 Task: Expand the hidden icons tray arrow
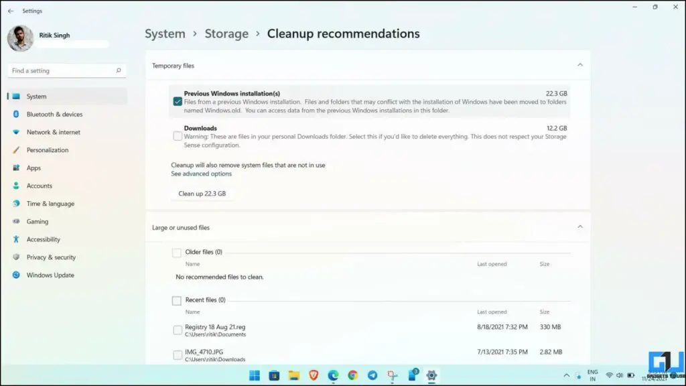pos(567,375)
